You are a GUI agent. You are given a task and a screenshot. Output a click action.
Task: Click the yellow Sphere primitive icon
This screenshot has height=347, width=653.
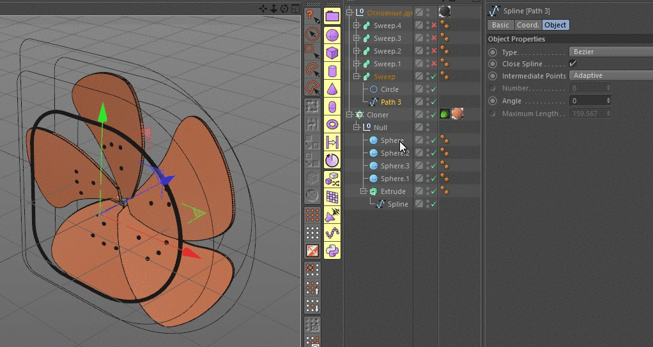tap(332, 35)
